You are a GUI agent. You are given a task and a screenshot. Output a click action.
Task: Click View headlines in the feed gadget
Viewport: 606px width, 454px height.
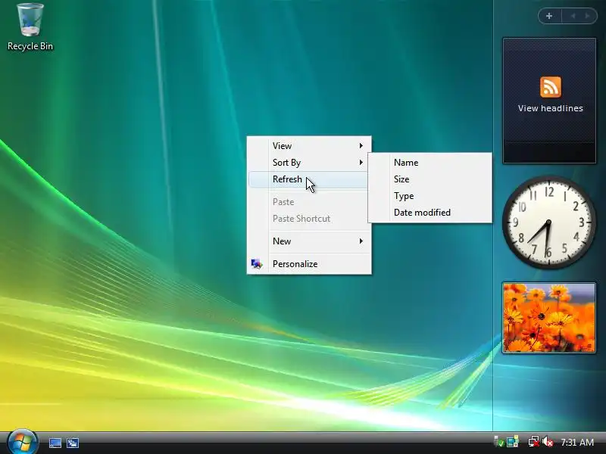[551, 108]
